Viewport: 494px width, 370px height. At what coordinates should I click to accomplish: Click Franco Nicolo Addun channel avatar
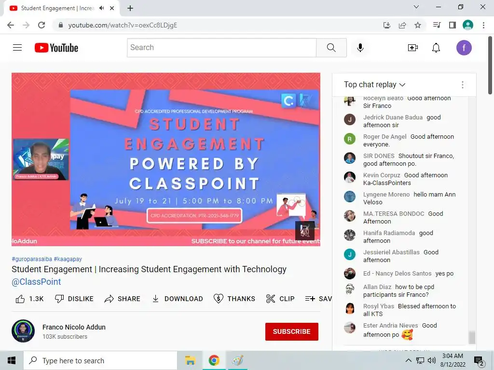click(23, 331)
